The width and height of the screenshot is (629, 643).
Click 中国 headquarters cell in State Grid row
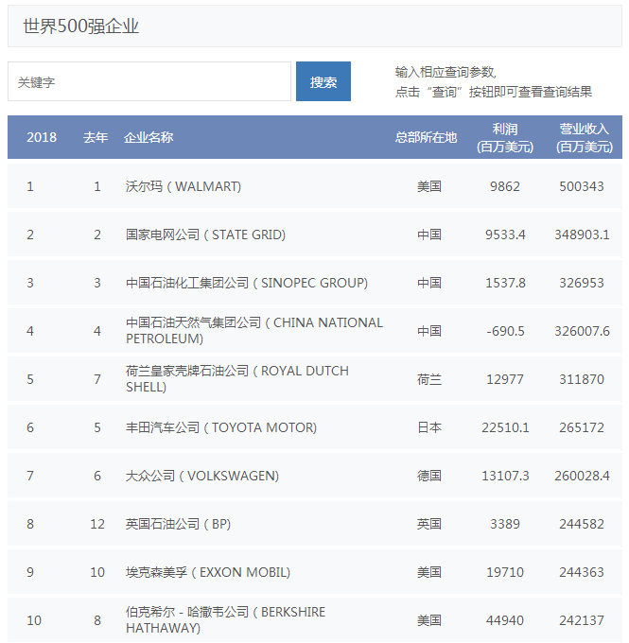click(x=429, y=235)
